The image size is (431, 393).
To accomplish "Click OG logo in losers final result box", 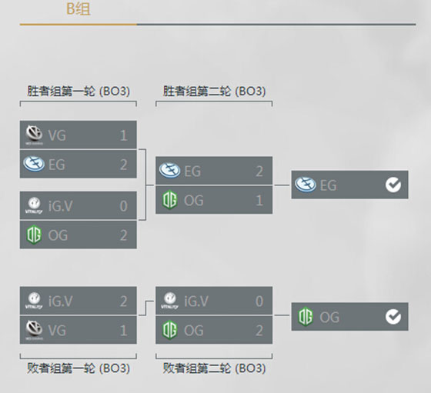I will [x=306, y=317].
